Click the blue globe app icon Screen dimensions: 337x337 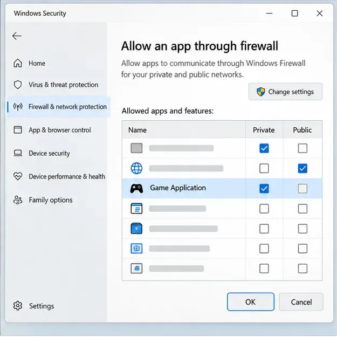click(x=136, y=168)
